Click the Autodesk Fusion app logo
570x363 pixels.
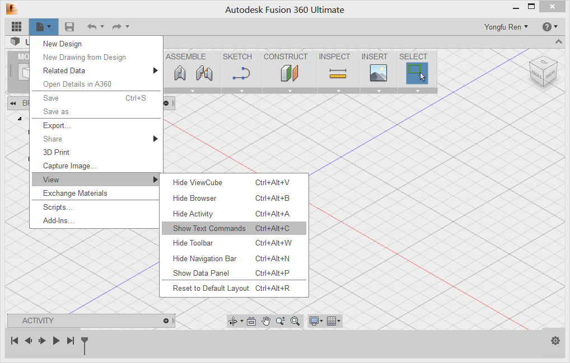coord(12,9)
